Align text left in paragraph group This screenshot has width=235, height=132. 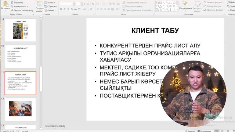(98, 9)
